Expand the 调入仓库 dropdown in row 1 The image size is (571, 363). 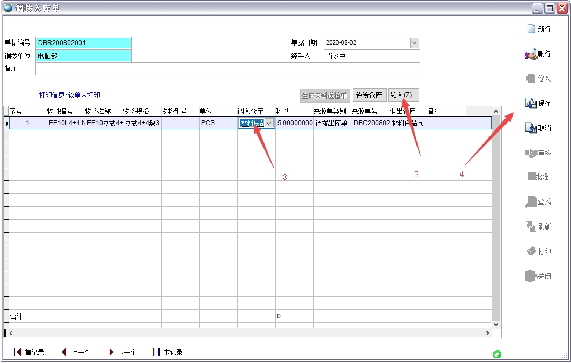tap(269, 123)
